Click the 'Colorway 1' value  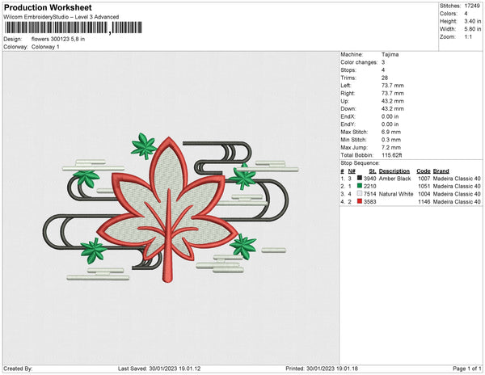point(45,47)
